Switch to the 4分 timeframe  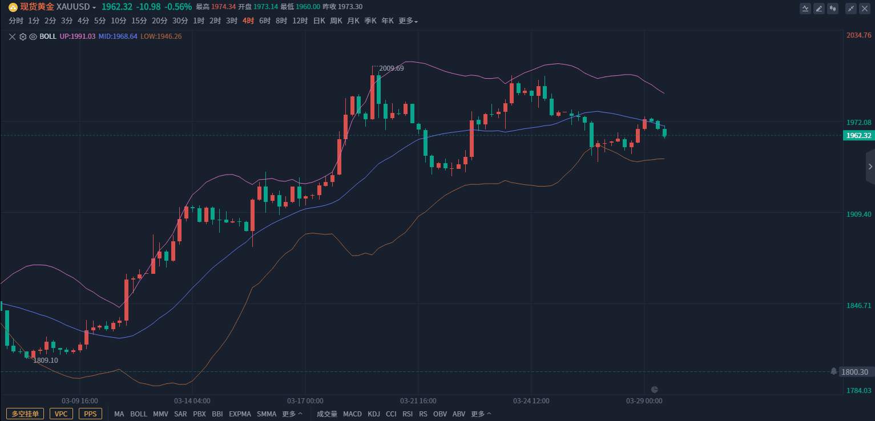point(83,21)
